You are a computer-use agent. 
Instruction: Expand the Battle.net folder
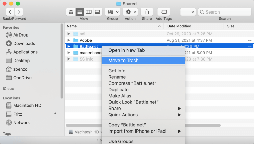click(x=69, y=46)
